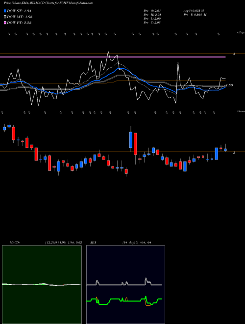Click inside the green MACD chart panel
This screenshot has height=324, width=245.
pos(42,285)
